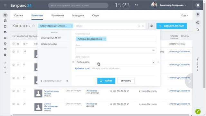This screenshot has height=116, width=206.
Task: Open contact Сергей Митрофанович Иванов
Action: [x=51, y=106]
